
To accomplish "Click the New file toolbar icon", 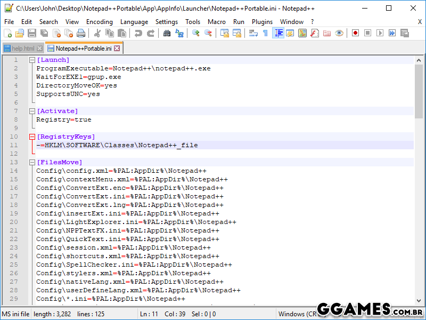I will tap(7, 33).
